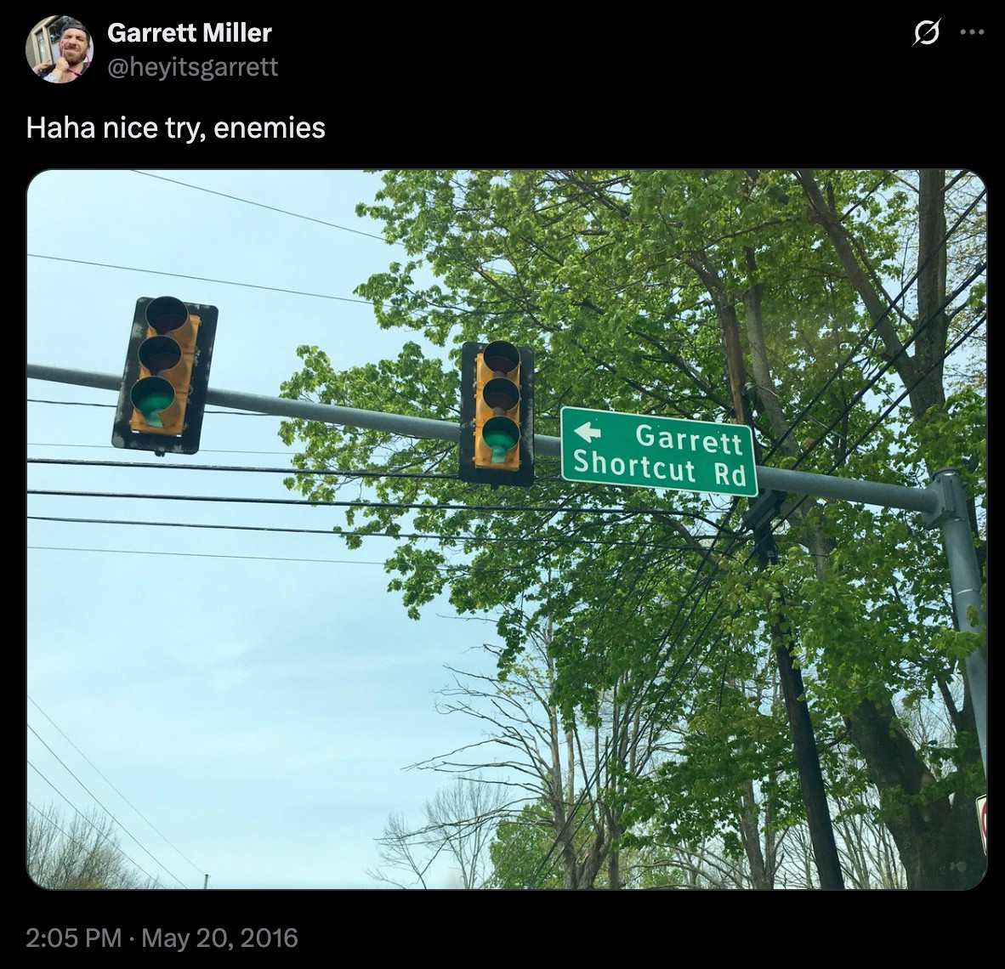Open the @heyitsgarrett handle link
The image size is (1005, 969).
(x=192, y=66)
